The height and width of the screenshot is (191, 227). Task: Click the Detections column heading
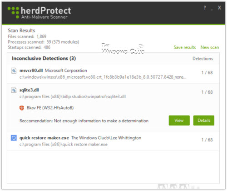(202, 59)
